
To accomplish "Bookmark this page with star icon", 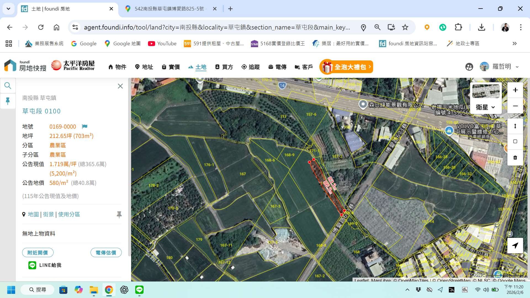I will (405, 27).
